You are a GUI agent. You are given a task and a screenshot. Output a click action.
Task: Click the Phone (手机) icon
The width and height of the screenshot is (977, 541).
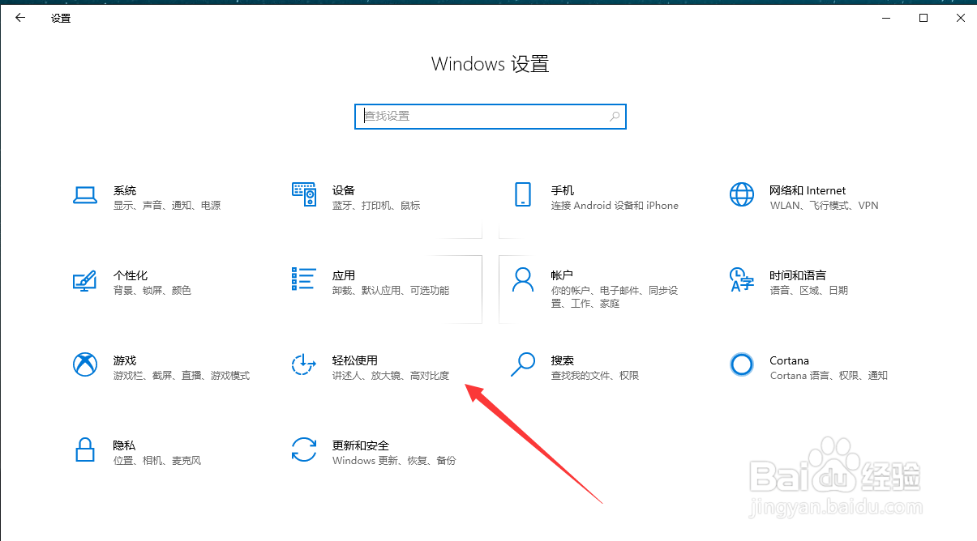point(522,194)
